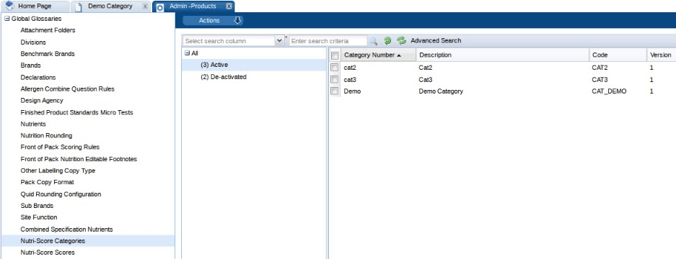Click the Cat2 description cell
676x259 pixels.
426,68
